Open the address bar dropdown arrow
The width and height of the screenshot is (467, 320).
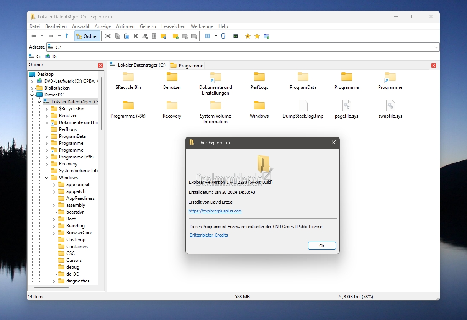[x=436, y=47]
